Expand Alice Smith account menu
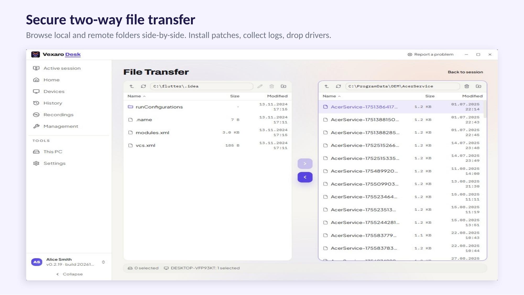Image resolution: width=524 pixels, height=295 pixels. tap(103, 262)
